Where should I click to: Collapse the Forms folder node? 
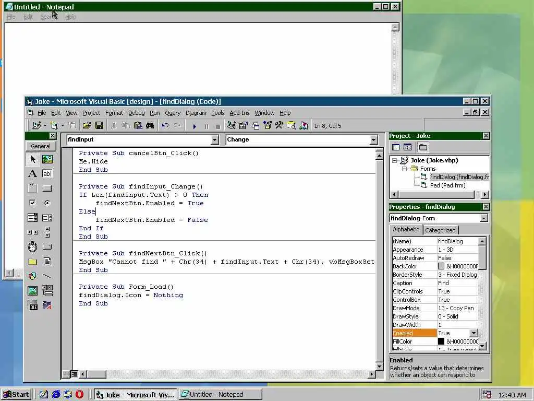pyautogui.click(x=404, y=169)
